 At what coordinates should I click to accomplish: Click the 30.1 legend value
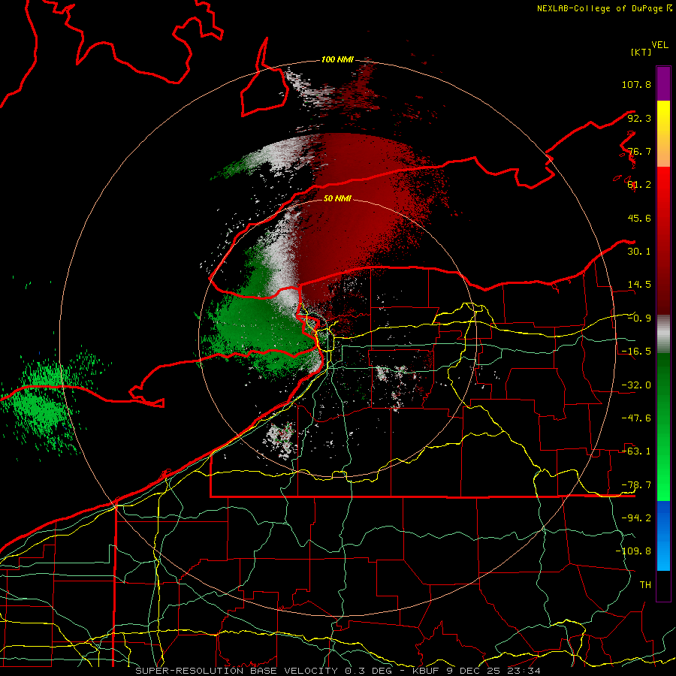pyautogui.click(x=639, y=252)
